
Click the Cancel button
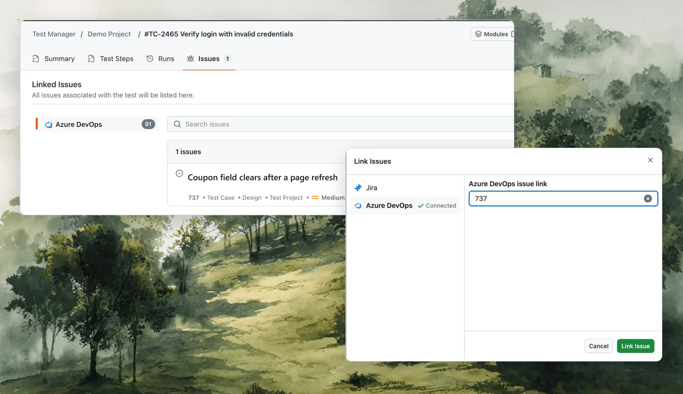(x=599, y=346)
